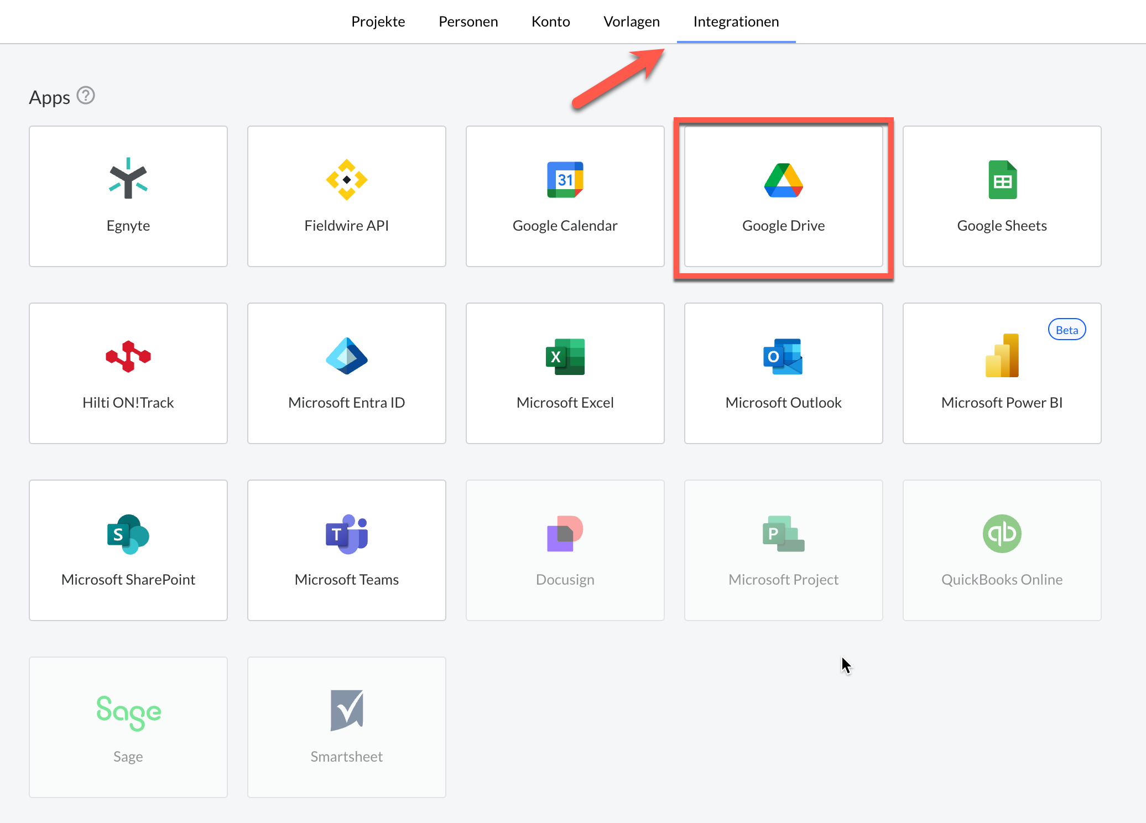1146x823 pixels.
Task: Click the Smartsheet label
Action: coord(347,757)
